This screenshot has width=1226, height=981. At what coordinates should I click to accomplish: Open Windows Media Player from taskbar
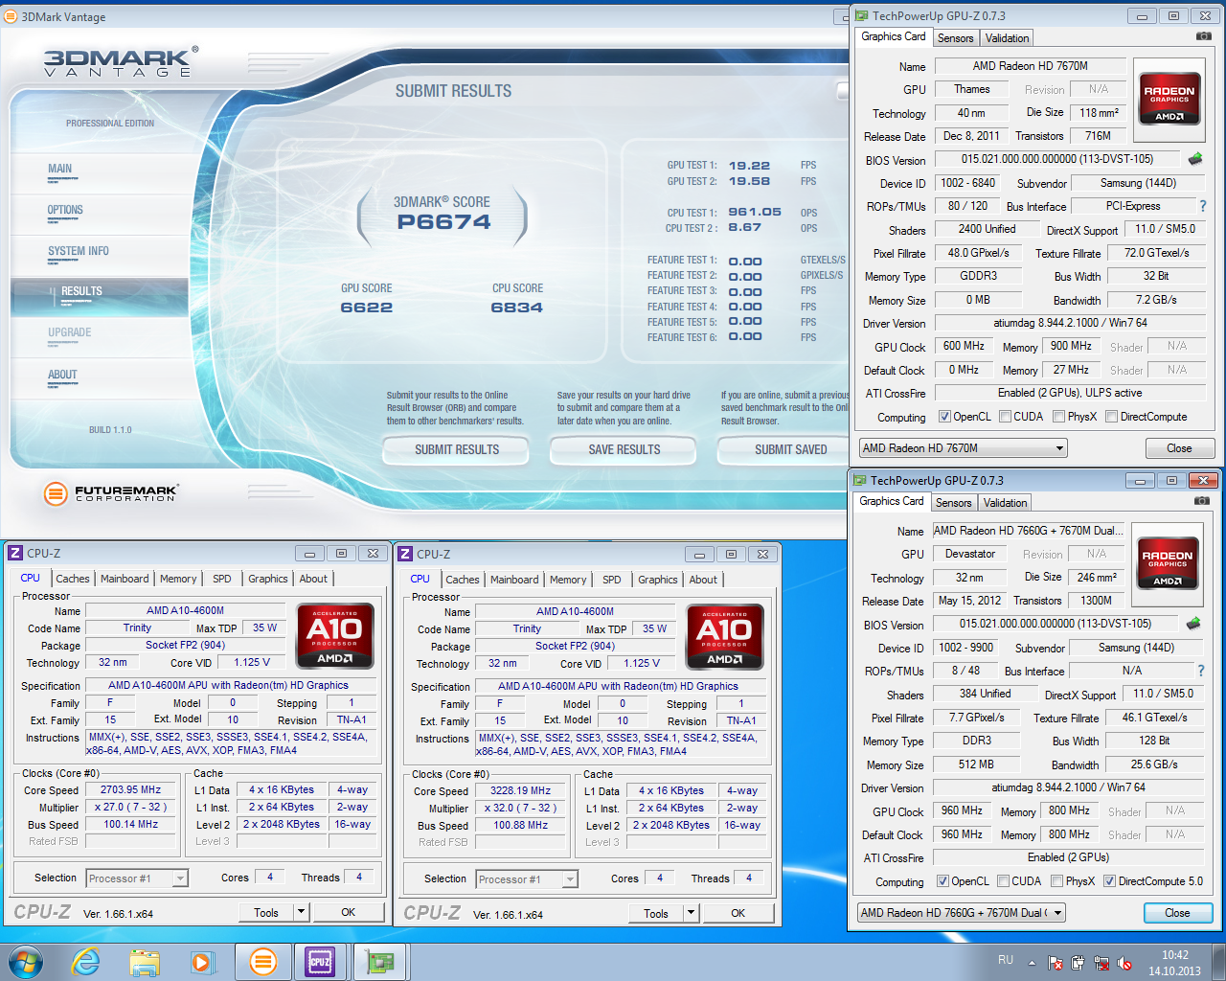coord(202,962)
